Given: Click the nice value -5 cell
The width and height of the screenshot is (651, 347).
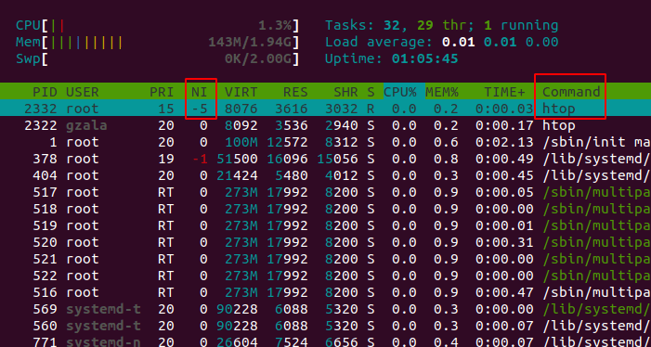Looking at the screenshot, I should pos(199,109).
